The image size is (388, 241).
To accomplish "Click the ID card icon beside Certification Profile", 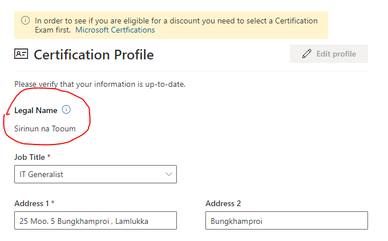I will [21, 54].
